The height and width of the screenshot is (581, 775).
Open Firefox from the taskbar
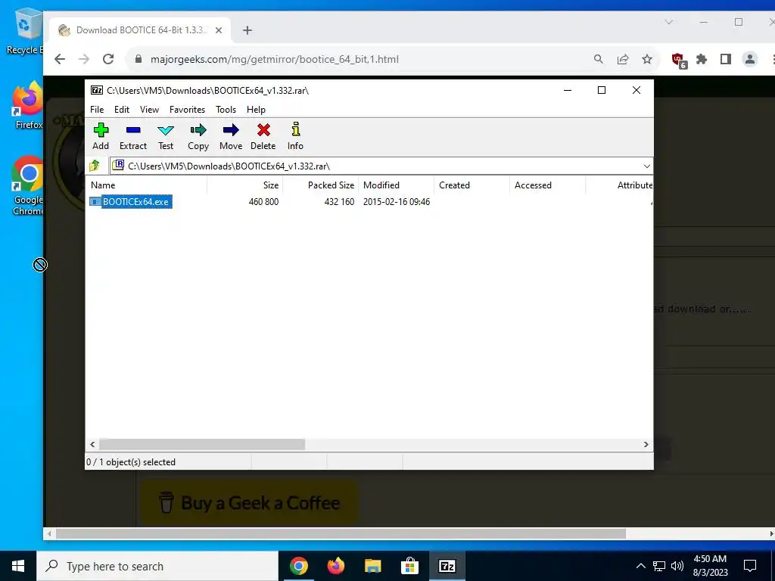click(x=335, y=566)
